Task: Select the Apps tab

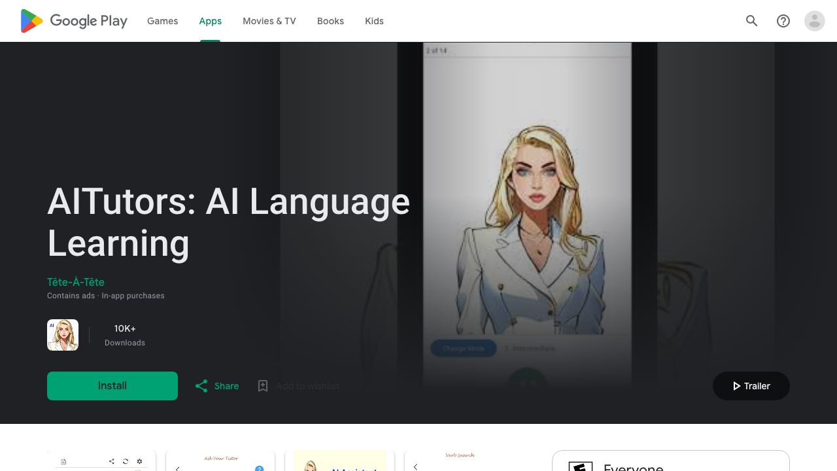Action: click(x=210, y=21)
